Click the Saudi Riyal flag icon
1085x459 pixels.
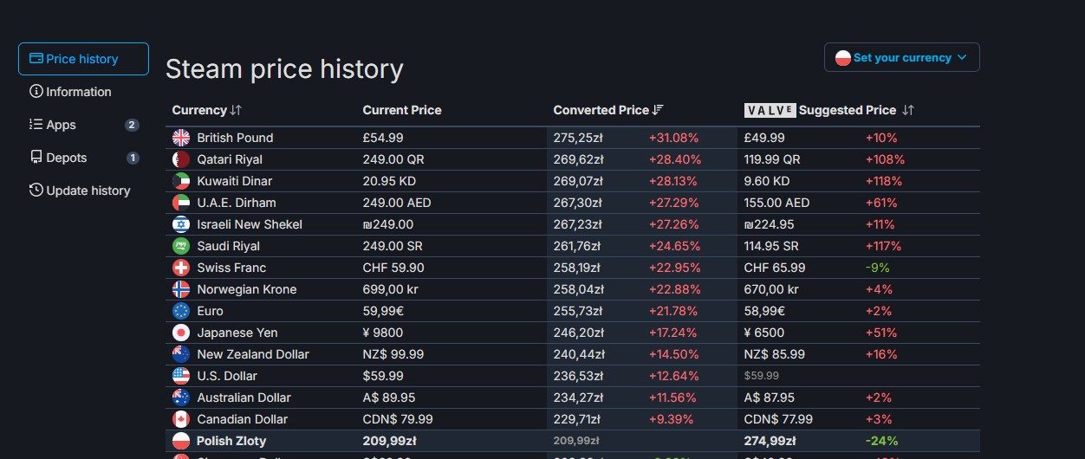181,246
